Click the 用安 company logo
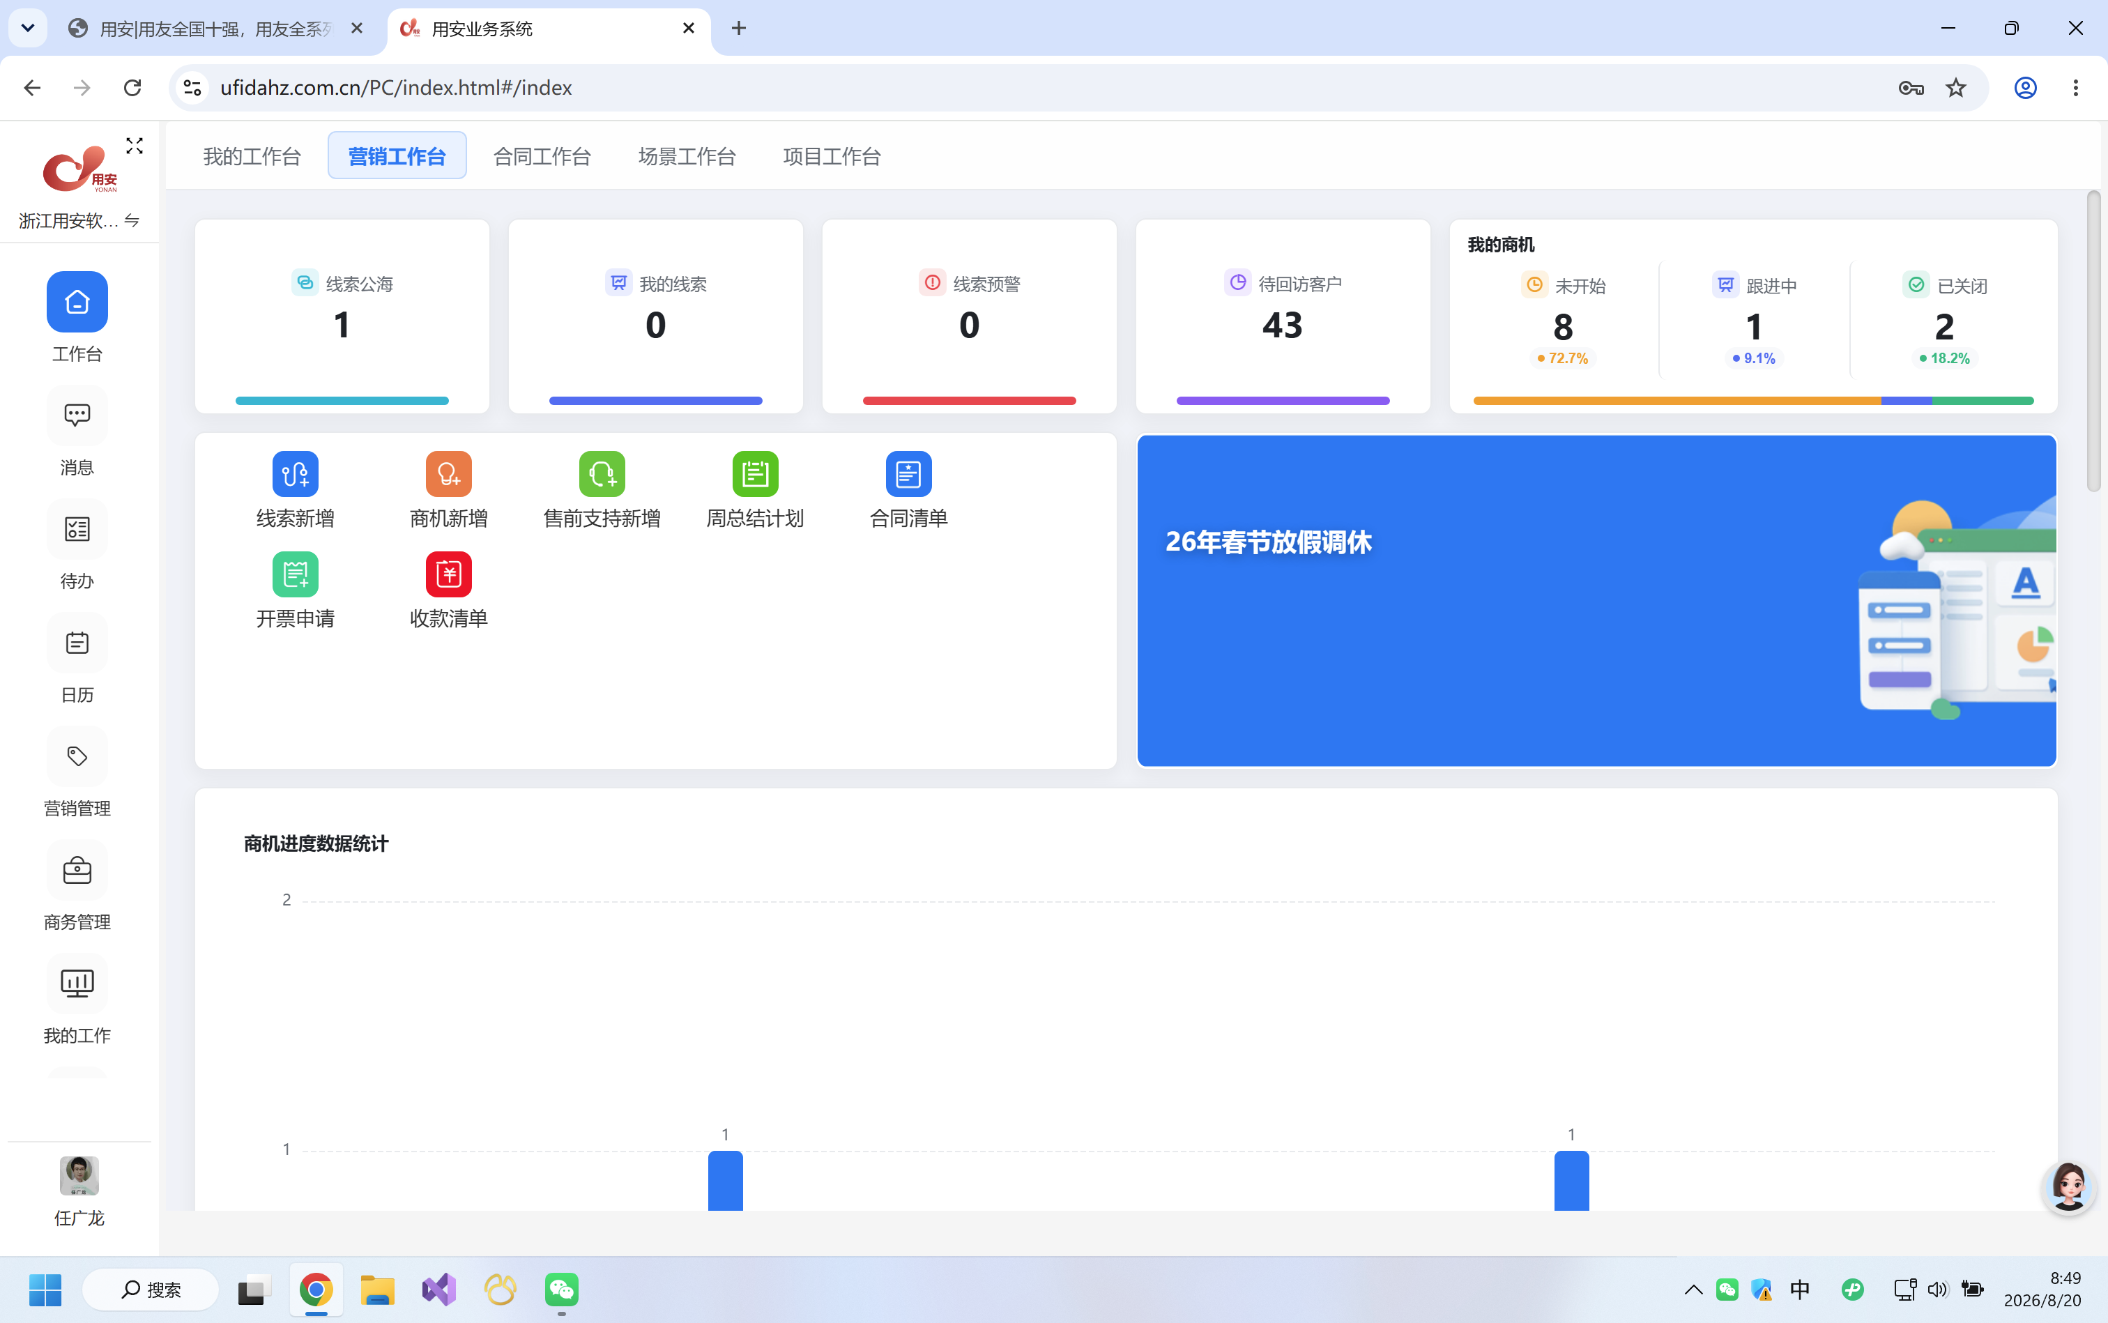 tap(79, 170)
